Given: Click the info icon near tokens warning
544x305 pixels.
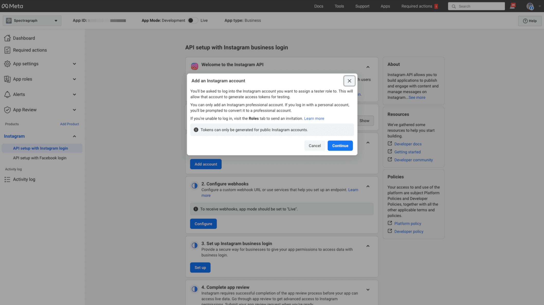Looking at the screenshot, I should pyautogui.click(x=196, y=130).
